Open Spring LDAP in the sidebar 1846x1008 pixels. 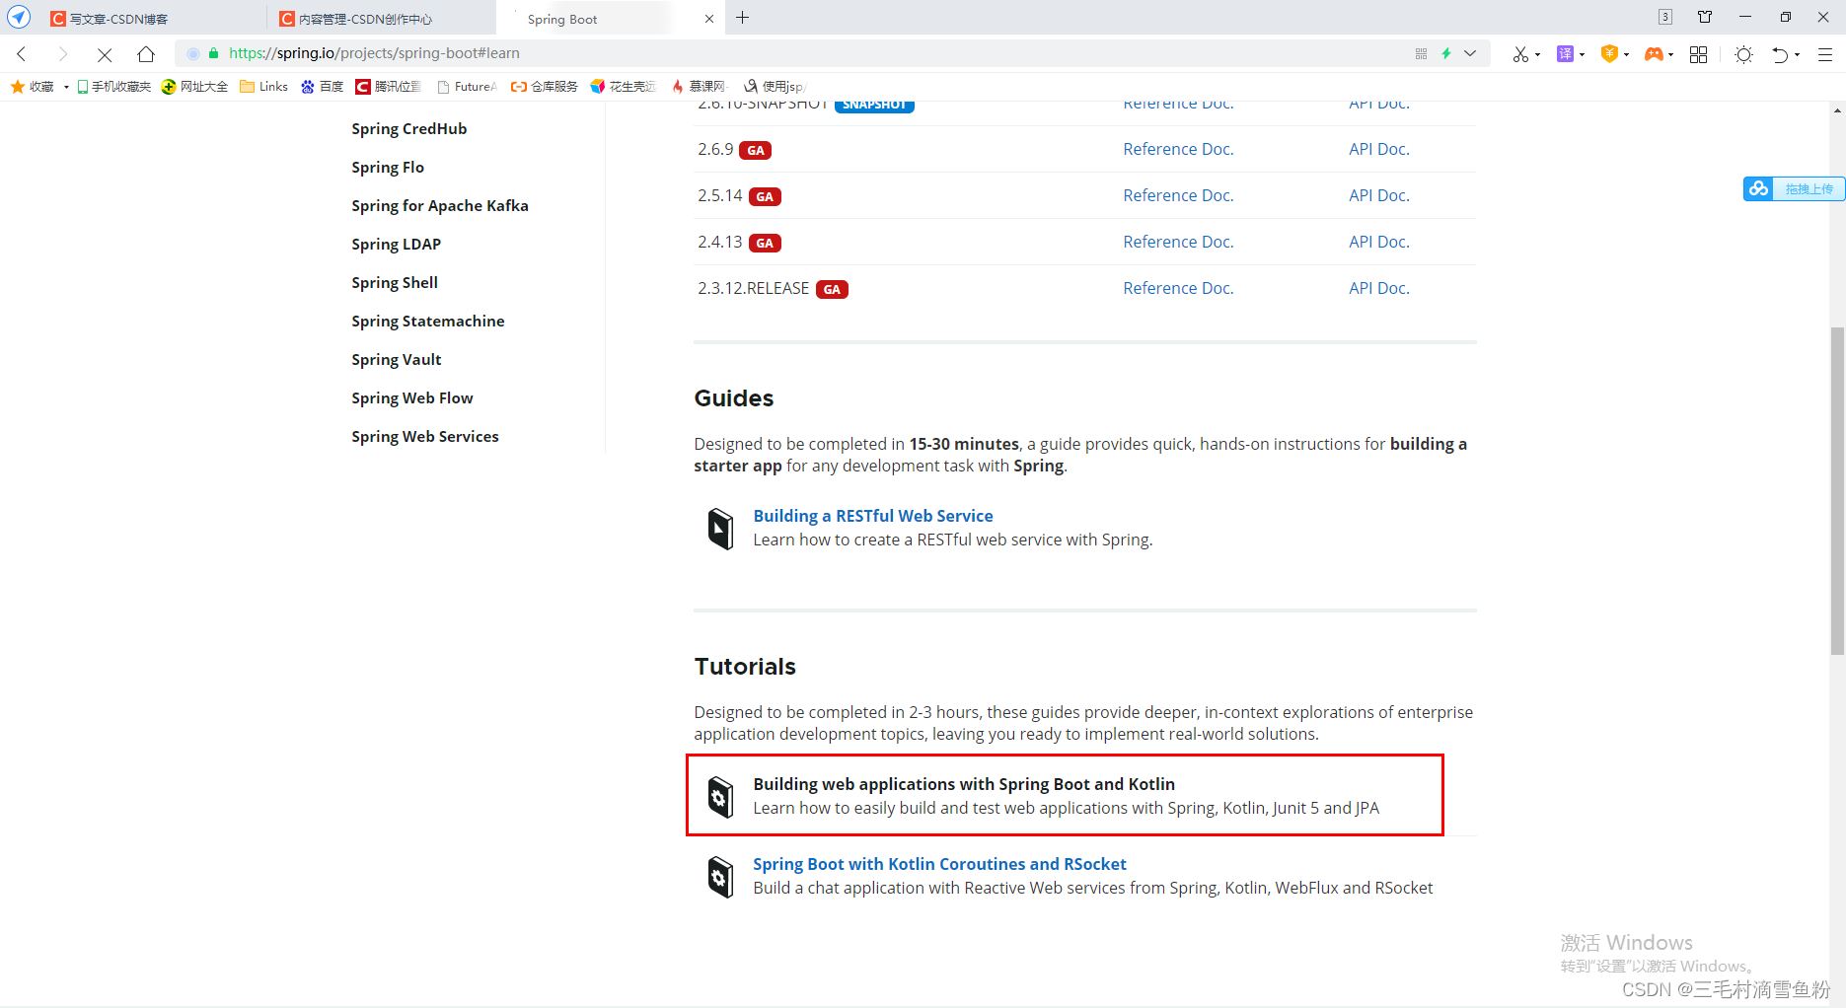click(397, 245)
